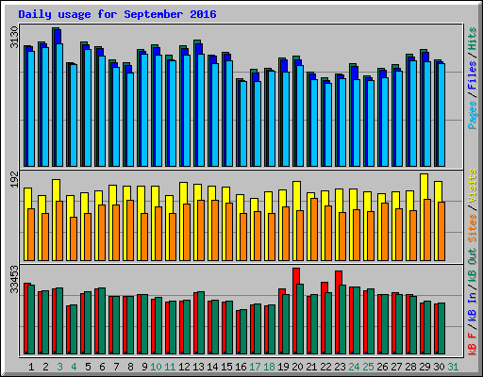Select the tallest yellow visits bar for day 29
483x377 pixels.
tap(424, 217)
